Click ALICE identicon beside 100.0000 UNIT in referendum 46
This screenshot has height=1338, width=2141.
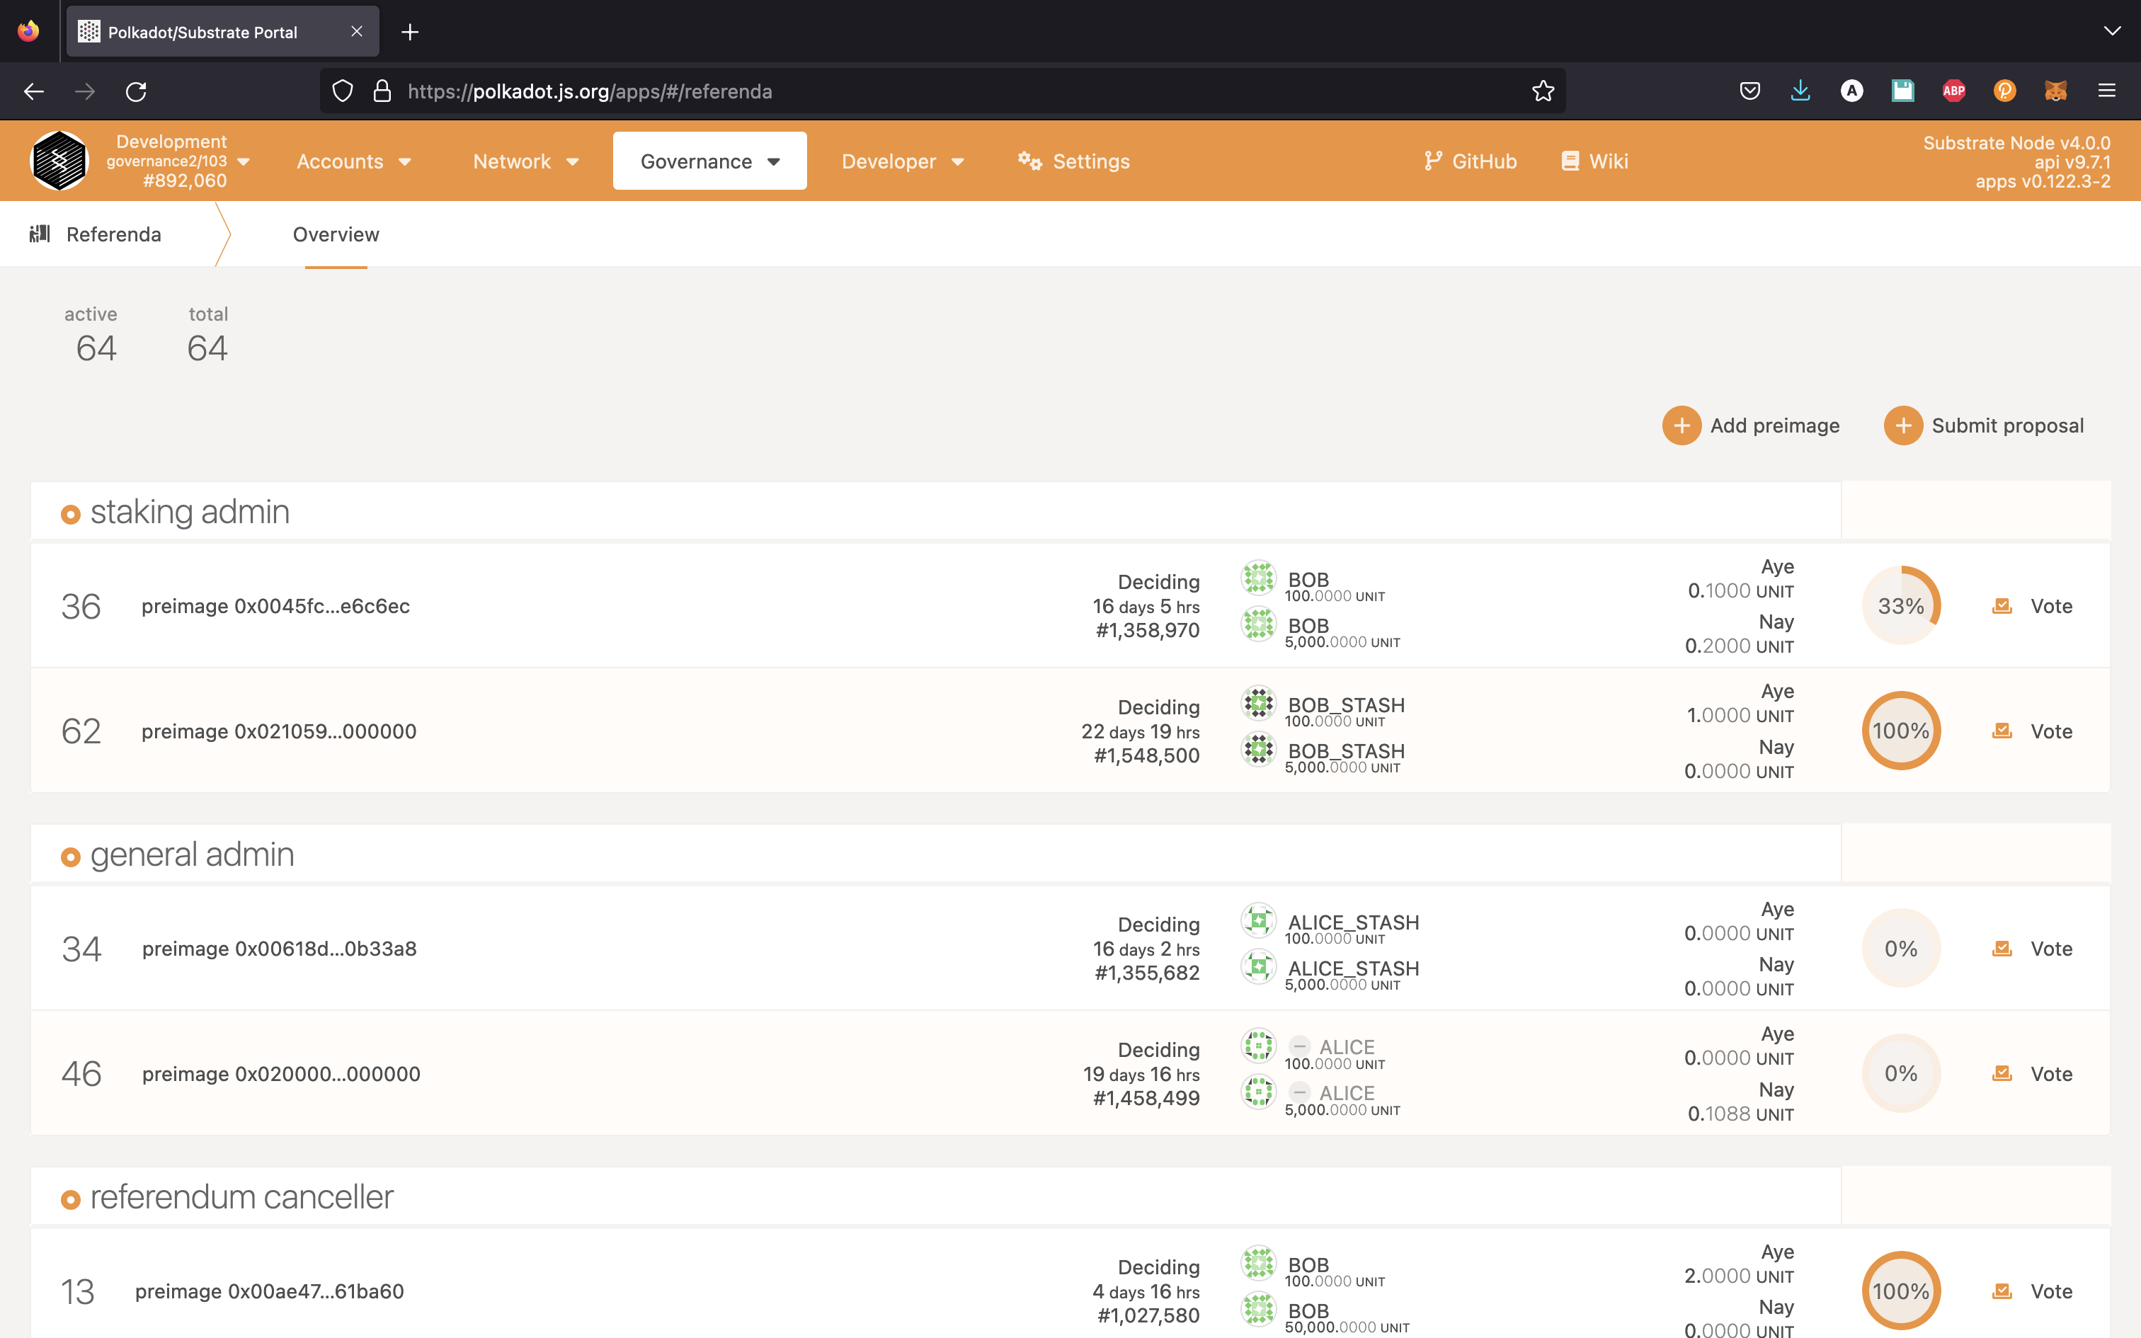point(1258,1046)
